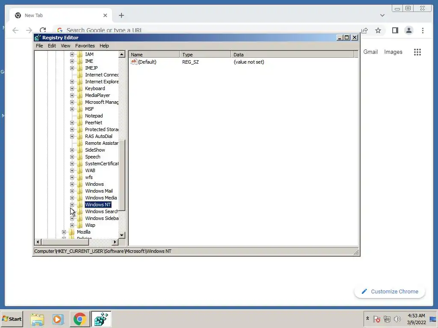This screenshot has width=438, height=328.
Task: Bookmark this tab with the star icon
Action: pyautogui.click(x=378, y=30)
